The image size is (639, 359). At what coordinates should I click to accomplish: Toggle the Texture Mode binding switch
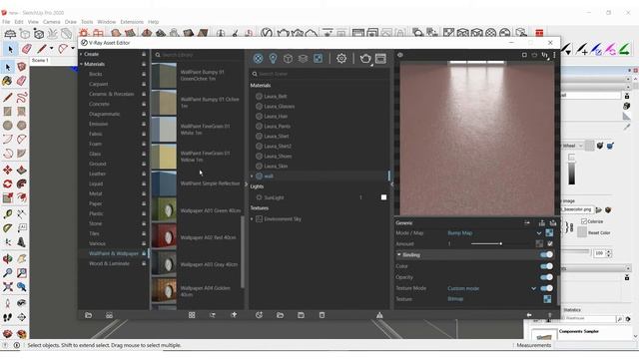pos(546,288)
